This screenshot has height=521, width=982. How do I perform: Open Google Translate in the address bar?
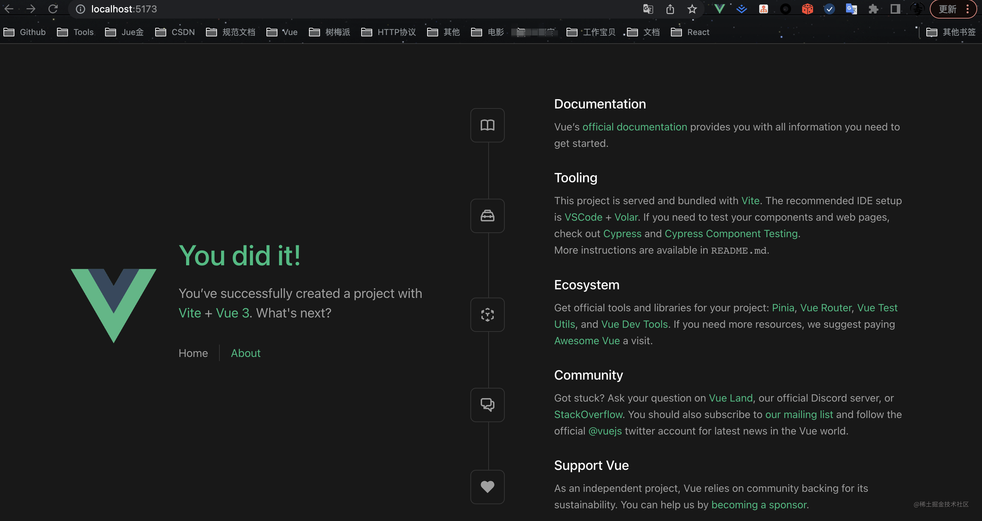[648, 9]
